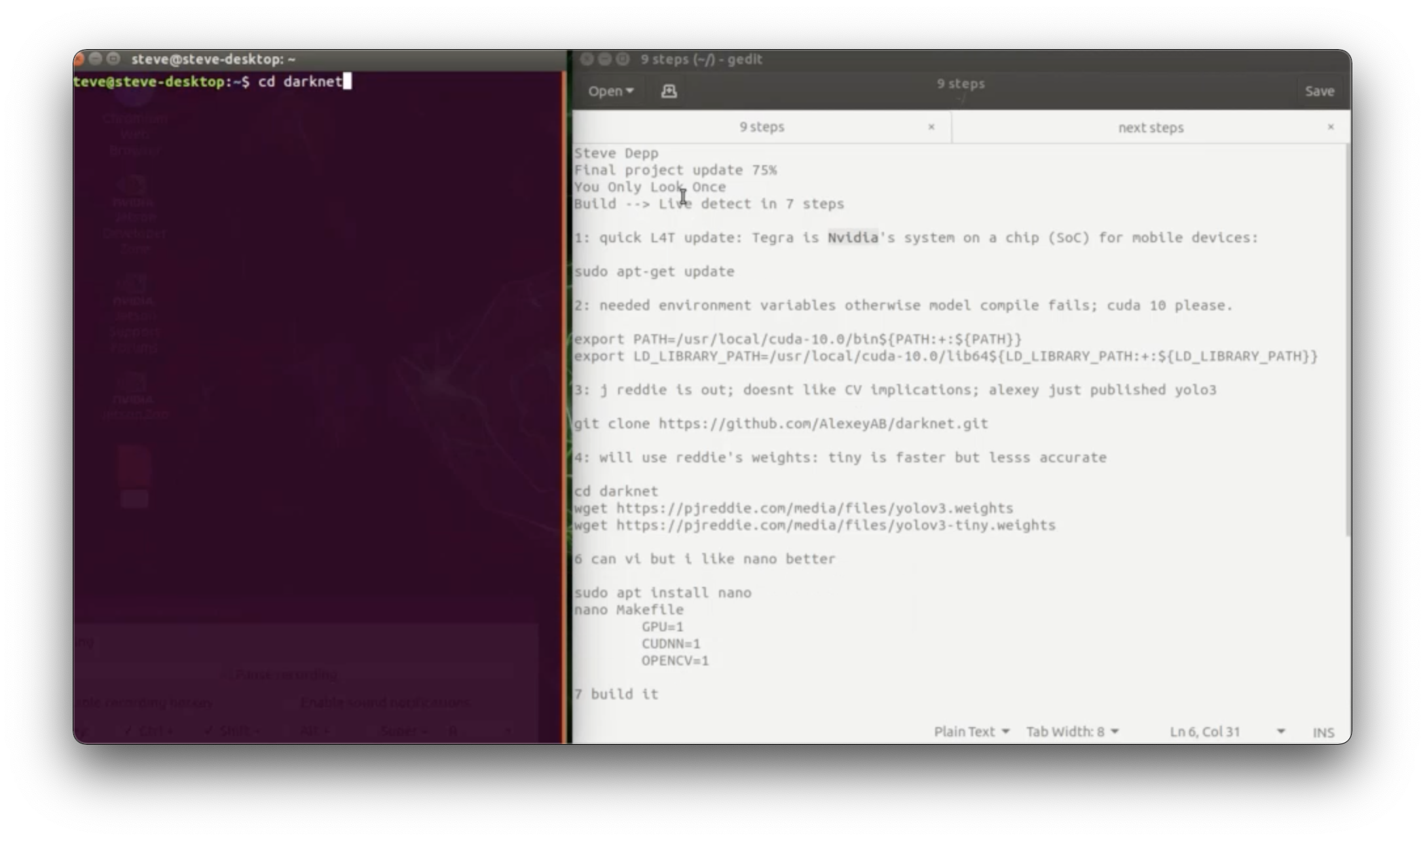Enable recording history option
The width and height of the screenshot is (1425, 841).
[x=145, y=701]
